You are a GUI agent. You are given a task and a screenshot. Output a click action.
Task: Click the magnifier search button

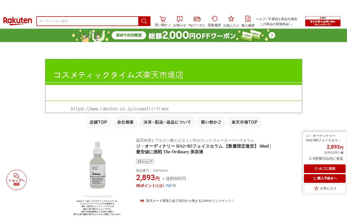click(x=144, y=21)
